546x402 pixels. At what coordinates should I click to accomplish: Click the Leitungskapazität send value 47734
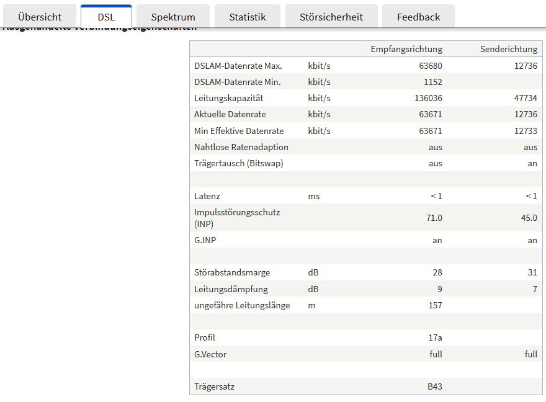pos(526,98)
